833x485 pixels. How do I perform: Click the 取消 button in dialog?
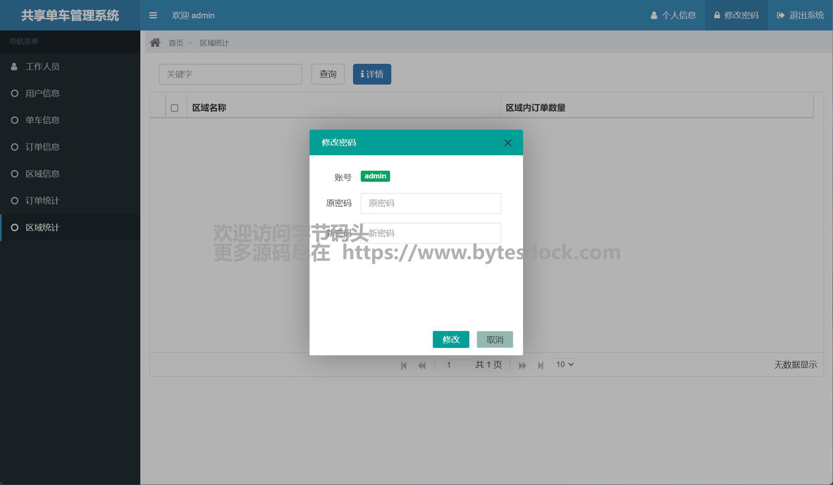tap(495, 339)
